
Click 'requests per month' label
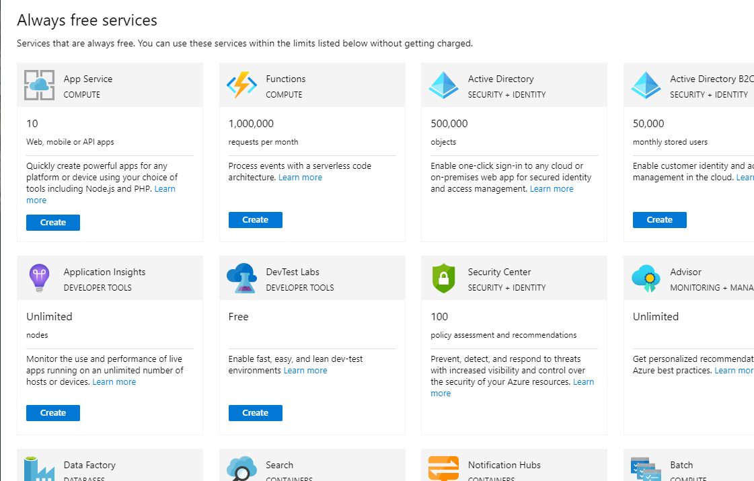(263, 142)
